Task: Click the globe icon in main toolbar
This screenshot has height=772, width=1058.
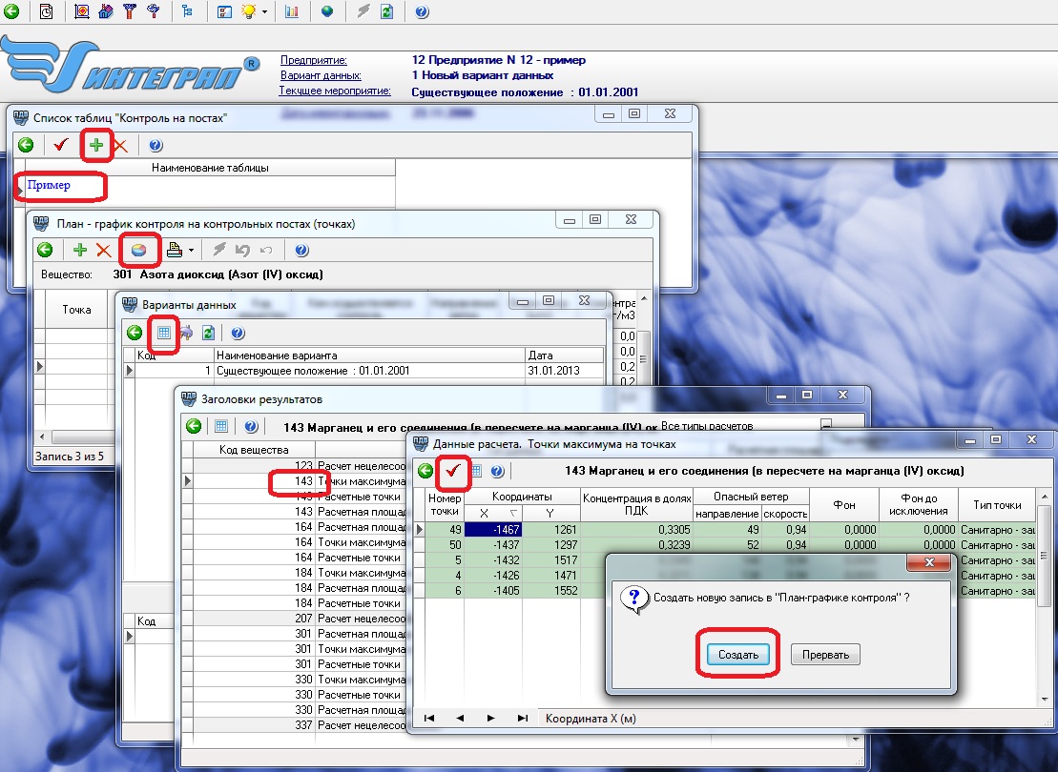Action: [x=327, y=12]
